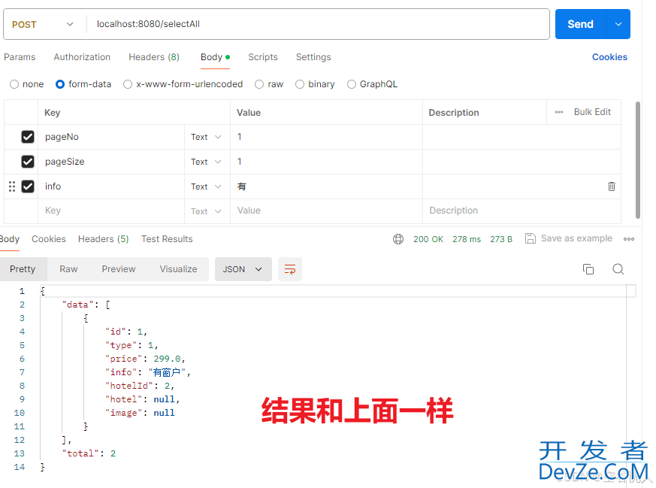Screen dimensions: 656x488
Task: Click the form table vertical scrollbar
Action: (638, 160)
